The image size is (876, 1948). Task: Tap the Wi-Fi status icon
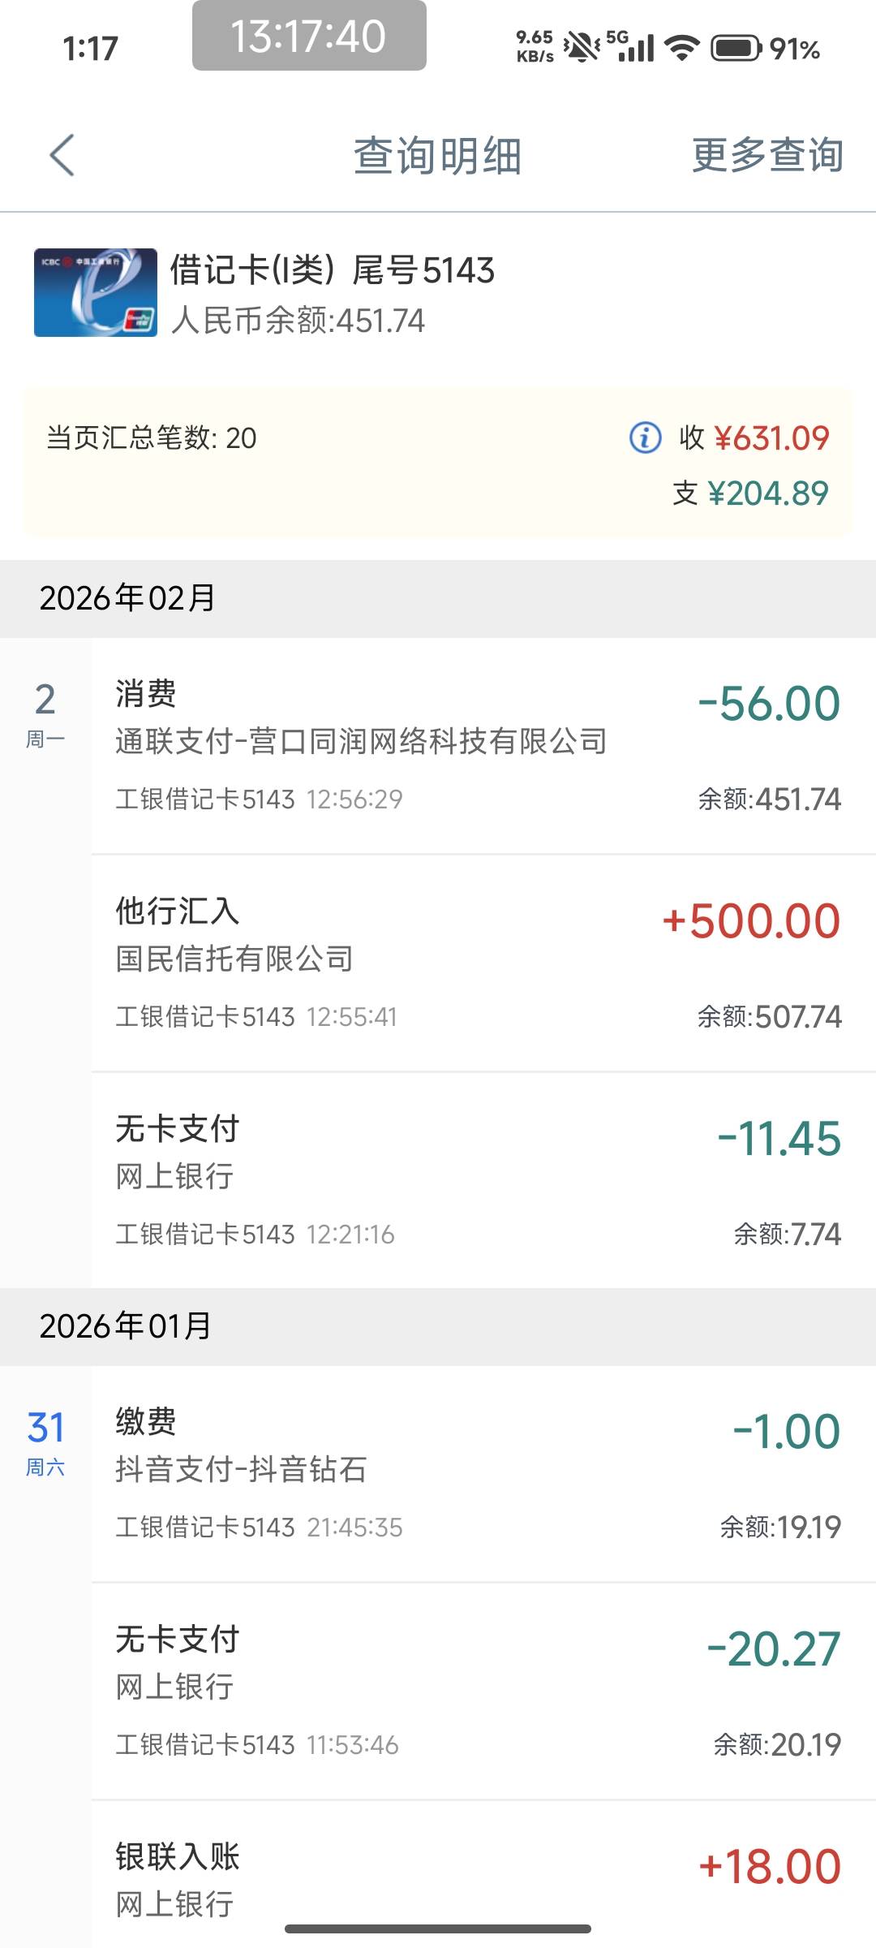pyautogui.click(x=681, y=48)
